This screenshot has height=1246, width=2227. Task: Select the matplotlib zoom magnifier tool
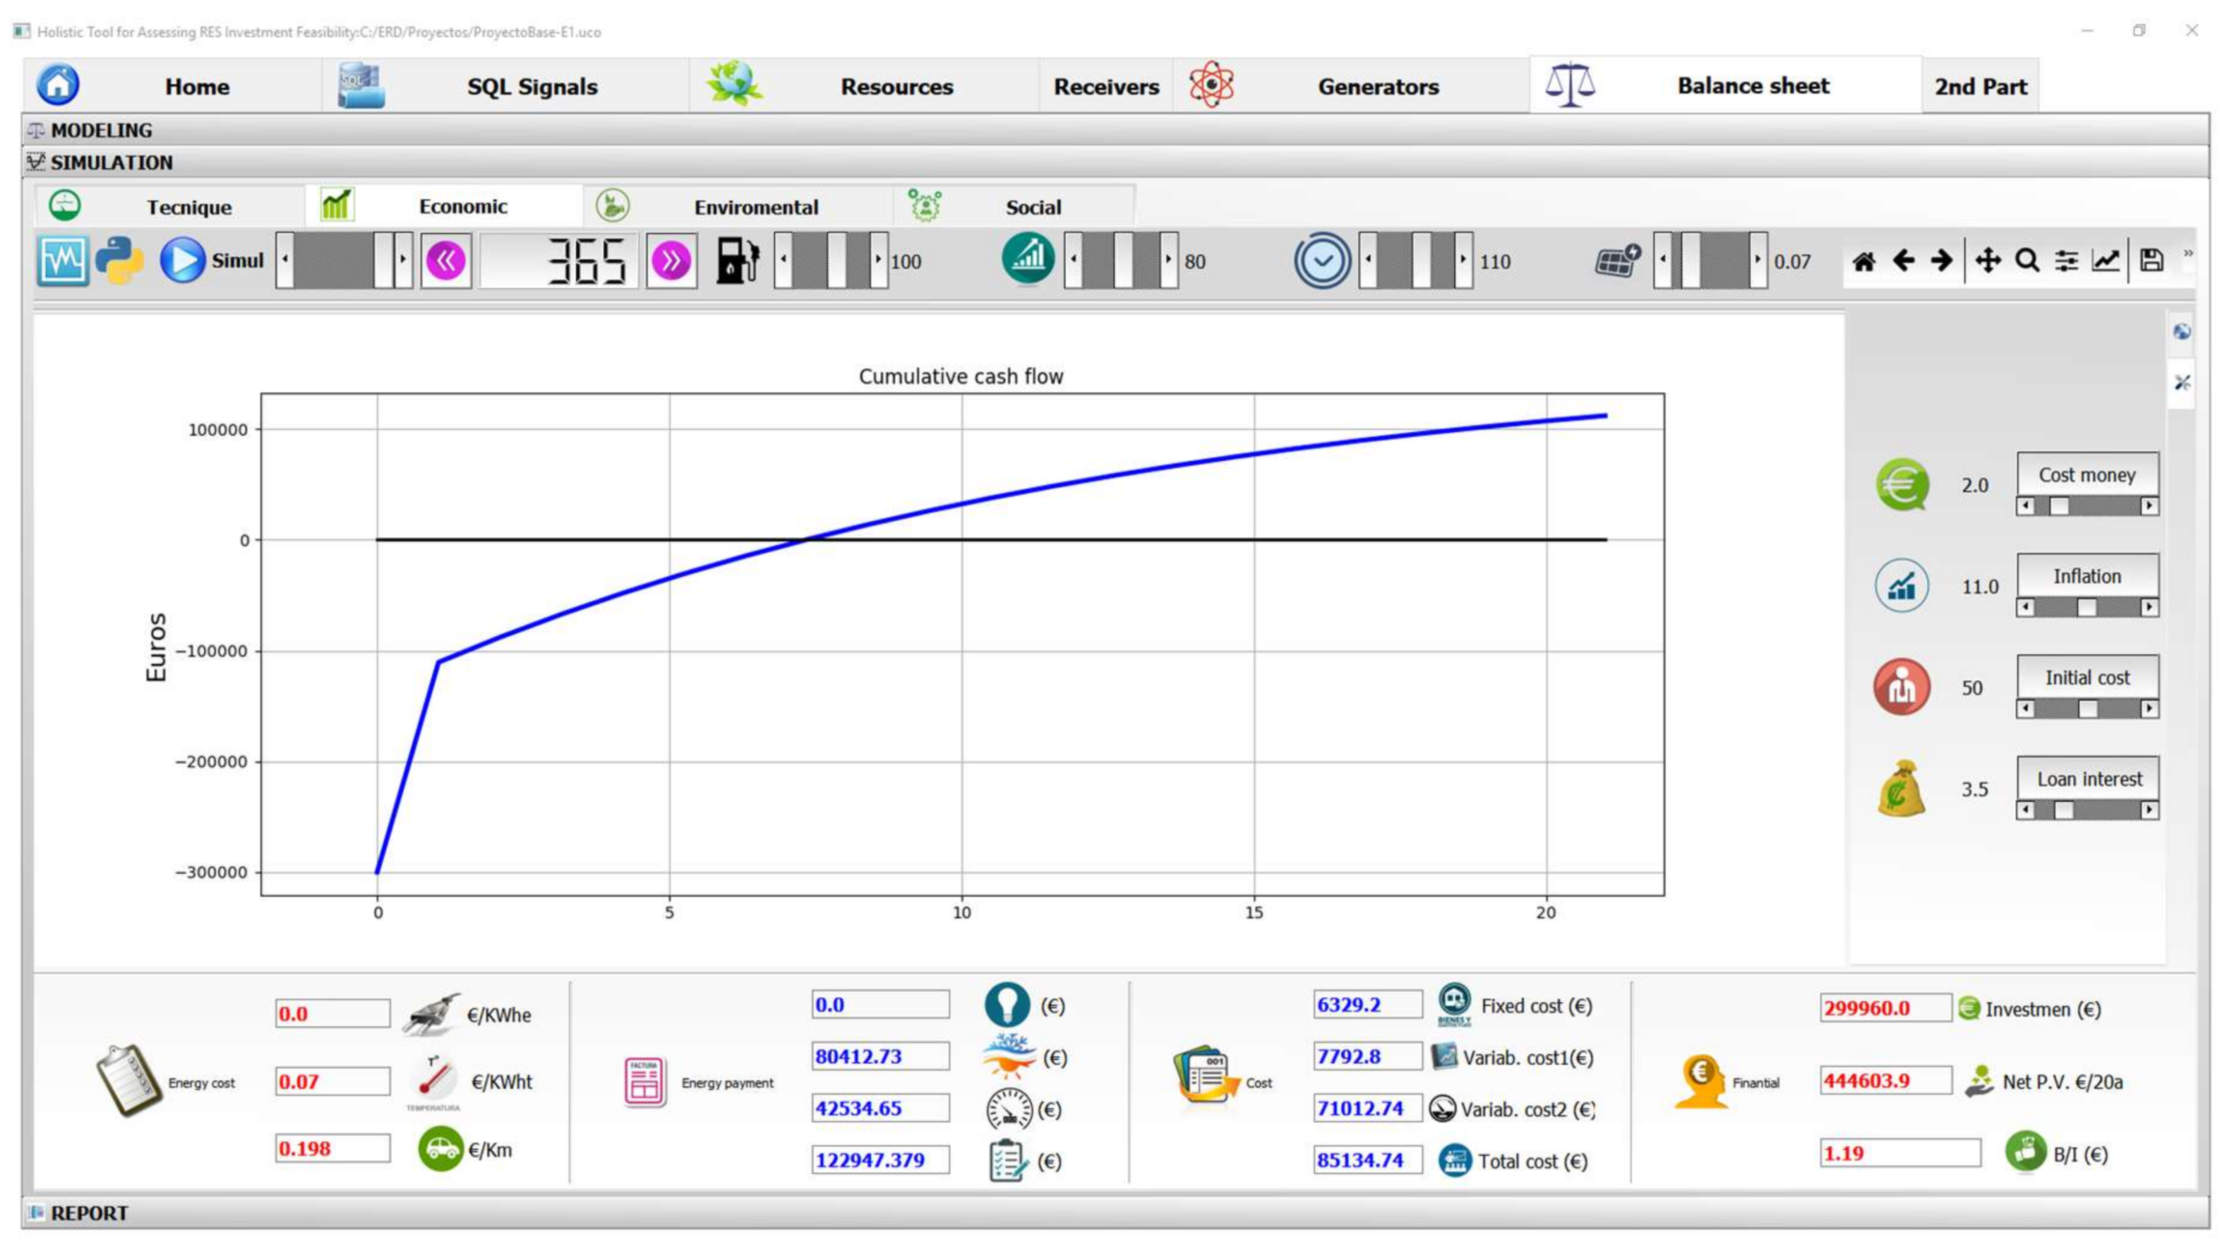tap(2027, 260)
